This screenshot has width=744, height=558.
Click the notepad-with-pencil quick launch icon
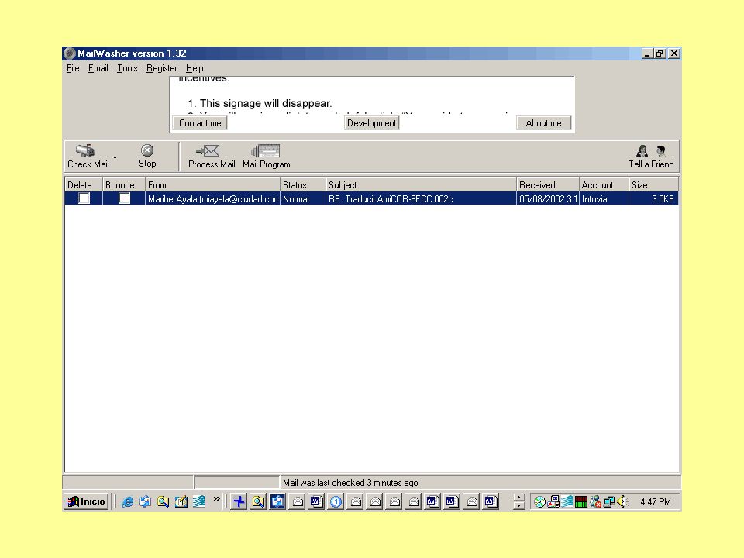tap(181, 501)
